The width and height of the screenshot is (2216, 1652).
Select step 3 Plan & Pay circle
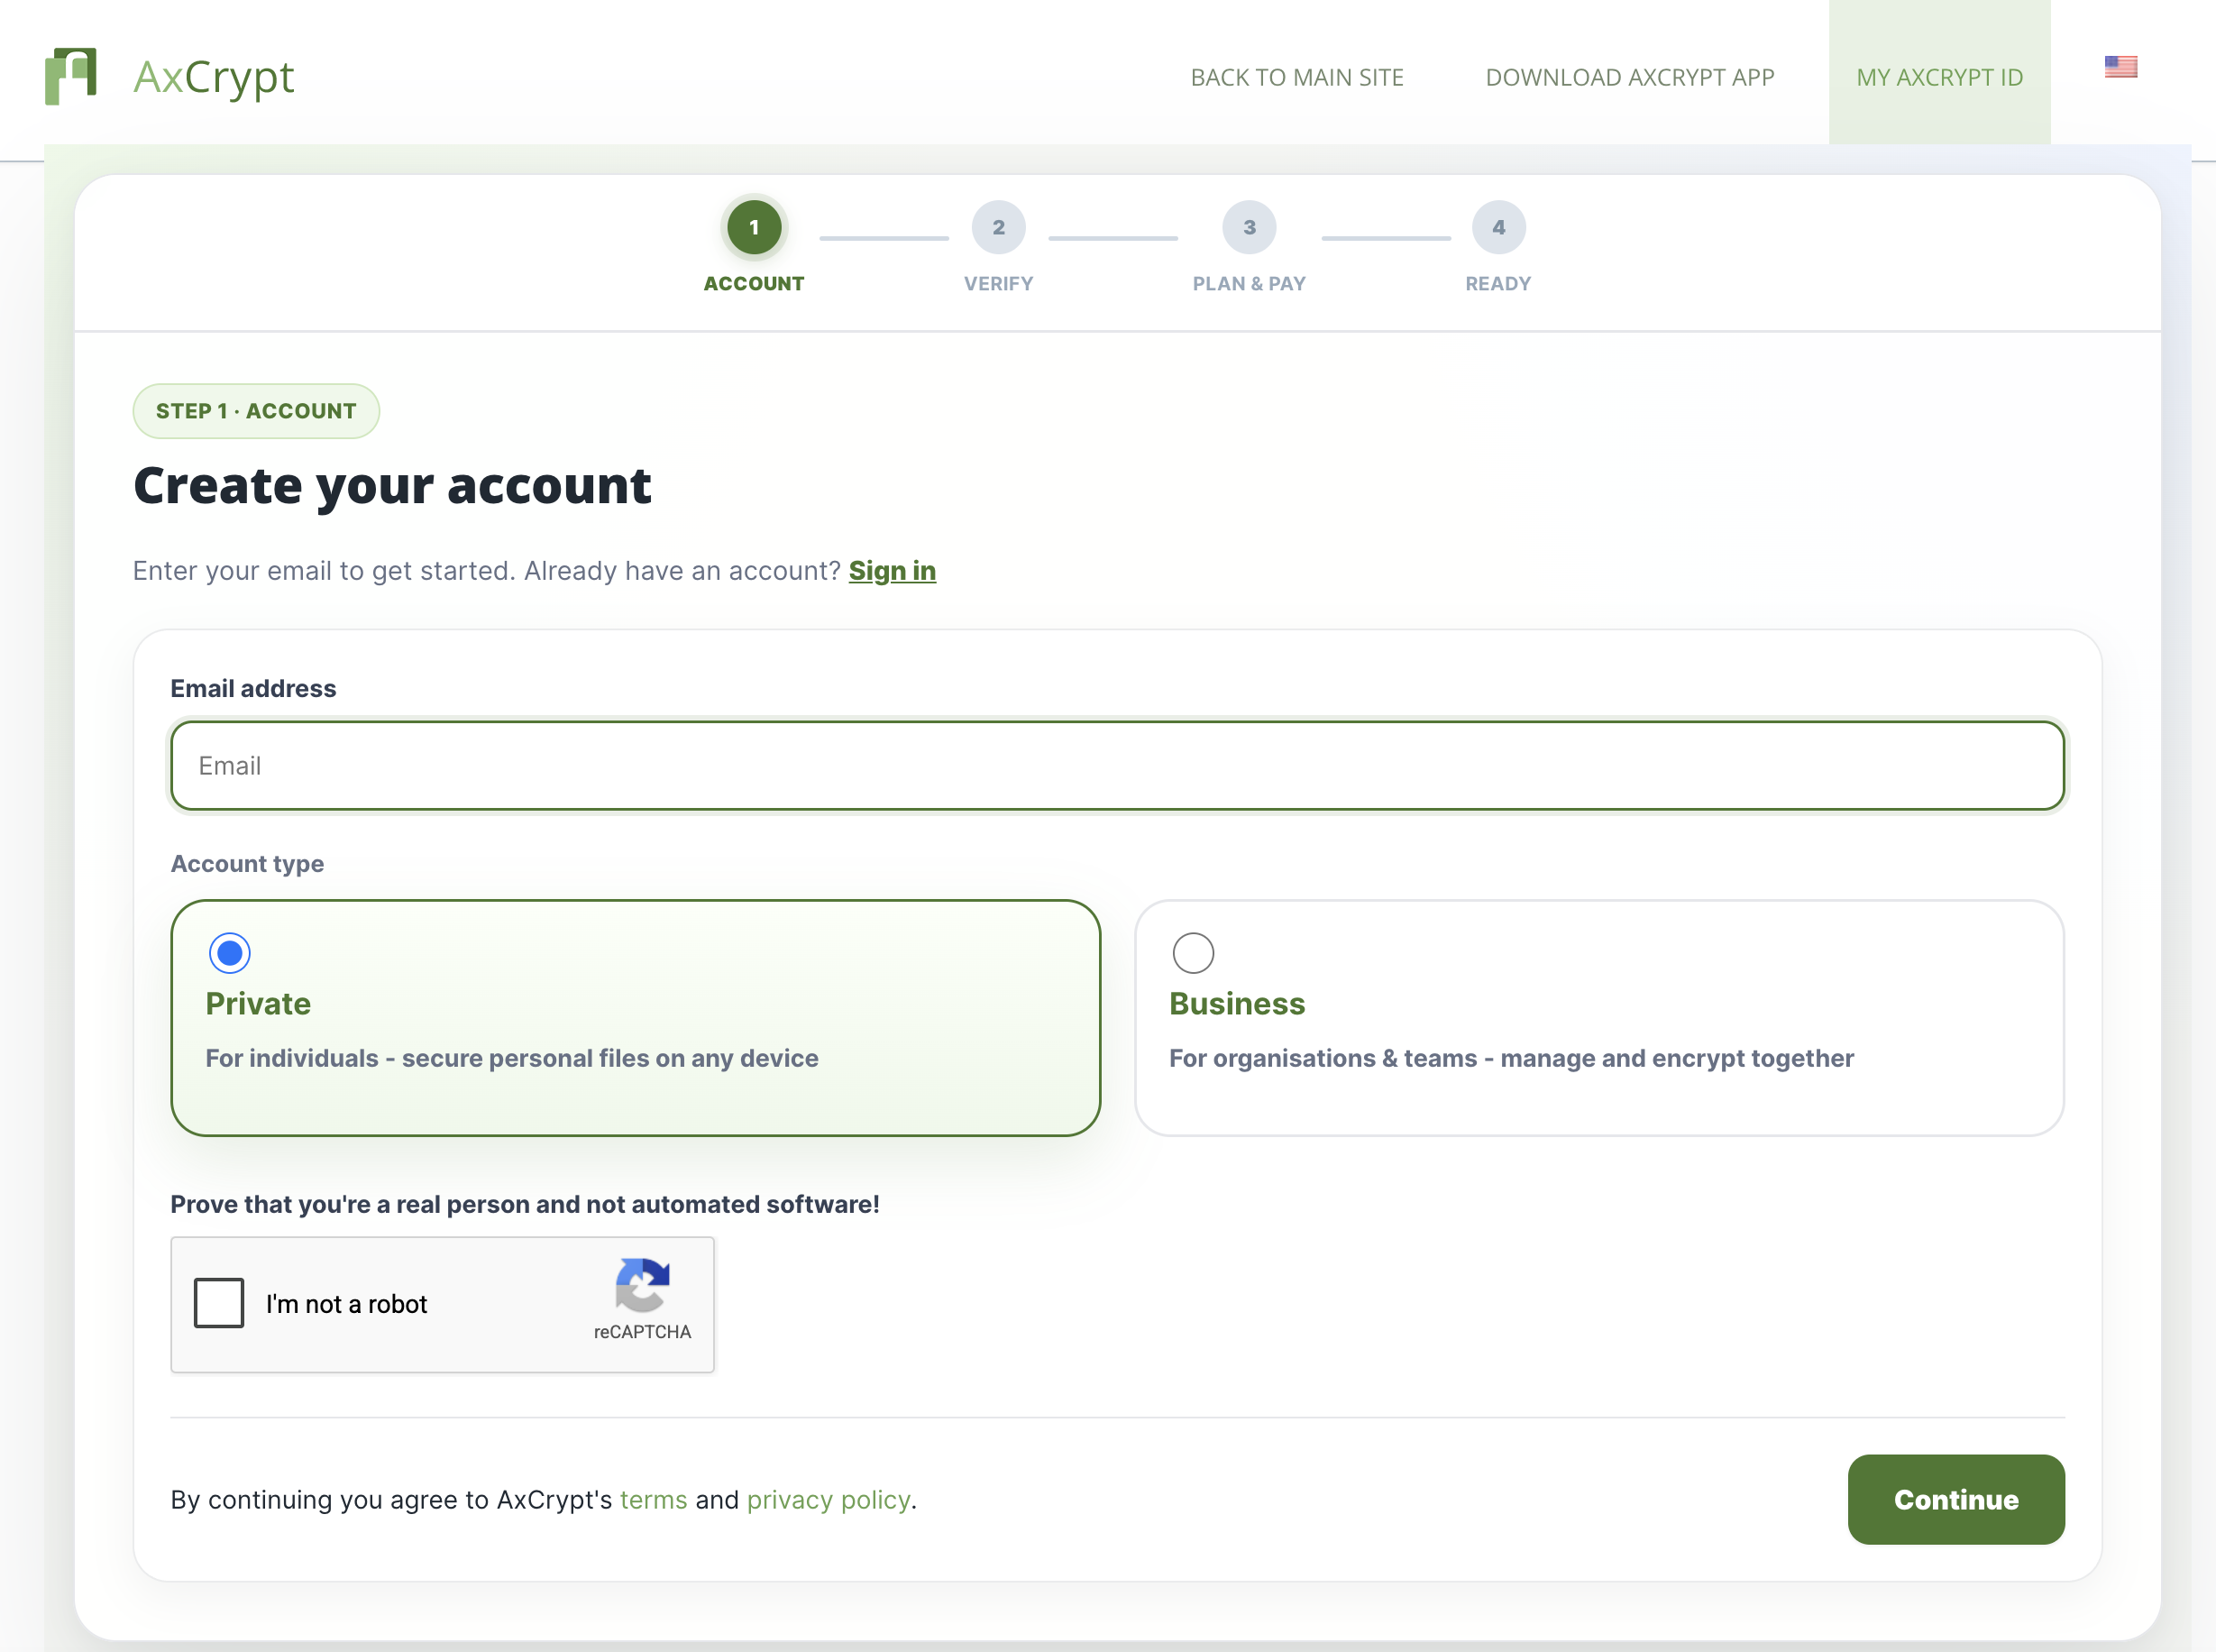(x=1249, y=227)
